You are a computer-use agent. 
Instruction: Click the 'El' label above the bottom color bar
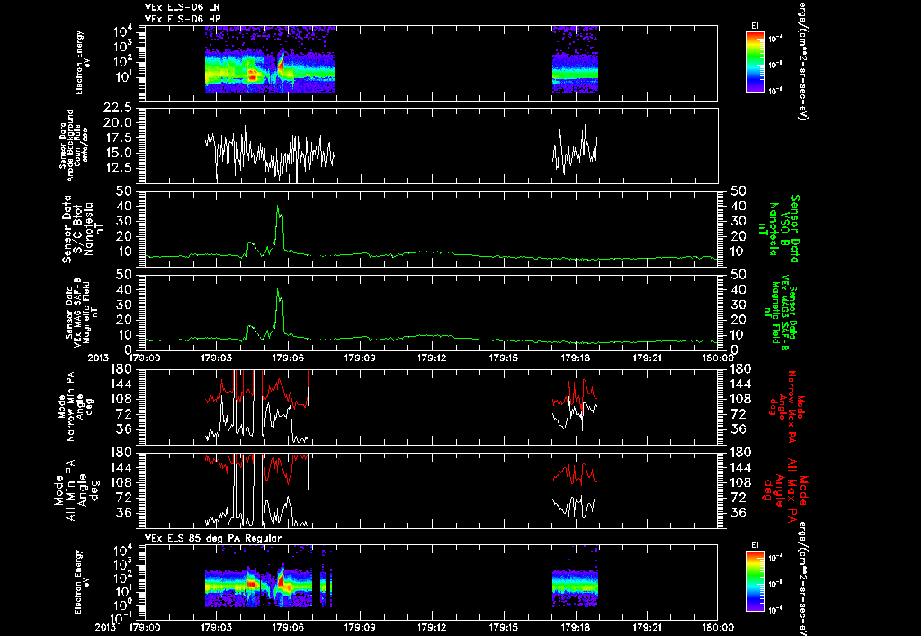755,545
